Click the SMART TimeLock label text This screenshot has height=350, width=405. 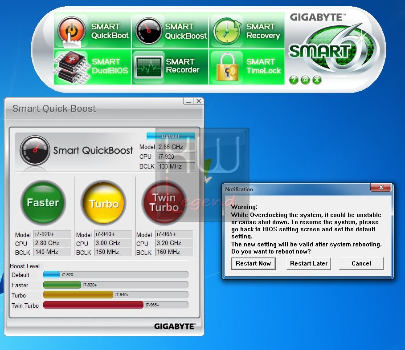click(263, 66)
